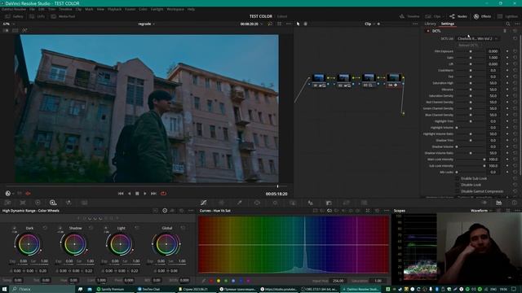Open the Sizing palette icon
The width and height of the screenshot is (522, 293).
[346, 203]
